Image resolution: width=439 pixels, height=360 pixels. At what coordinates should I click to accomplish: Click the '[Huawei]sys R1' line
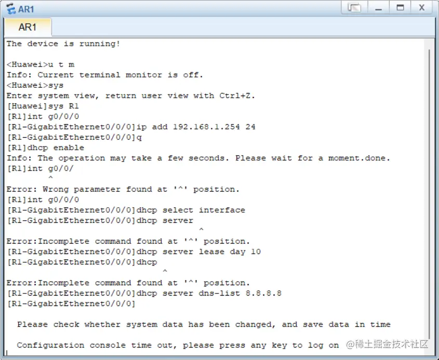tap(43, 106)
